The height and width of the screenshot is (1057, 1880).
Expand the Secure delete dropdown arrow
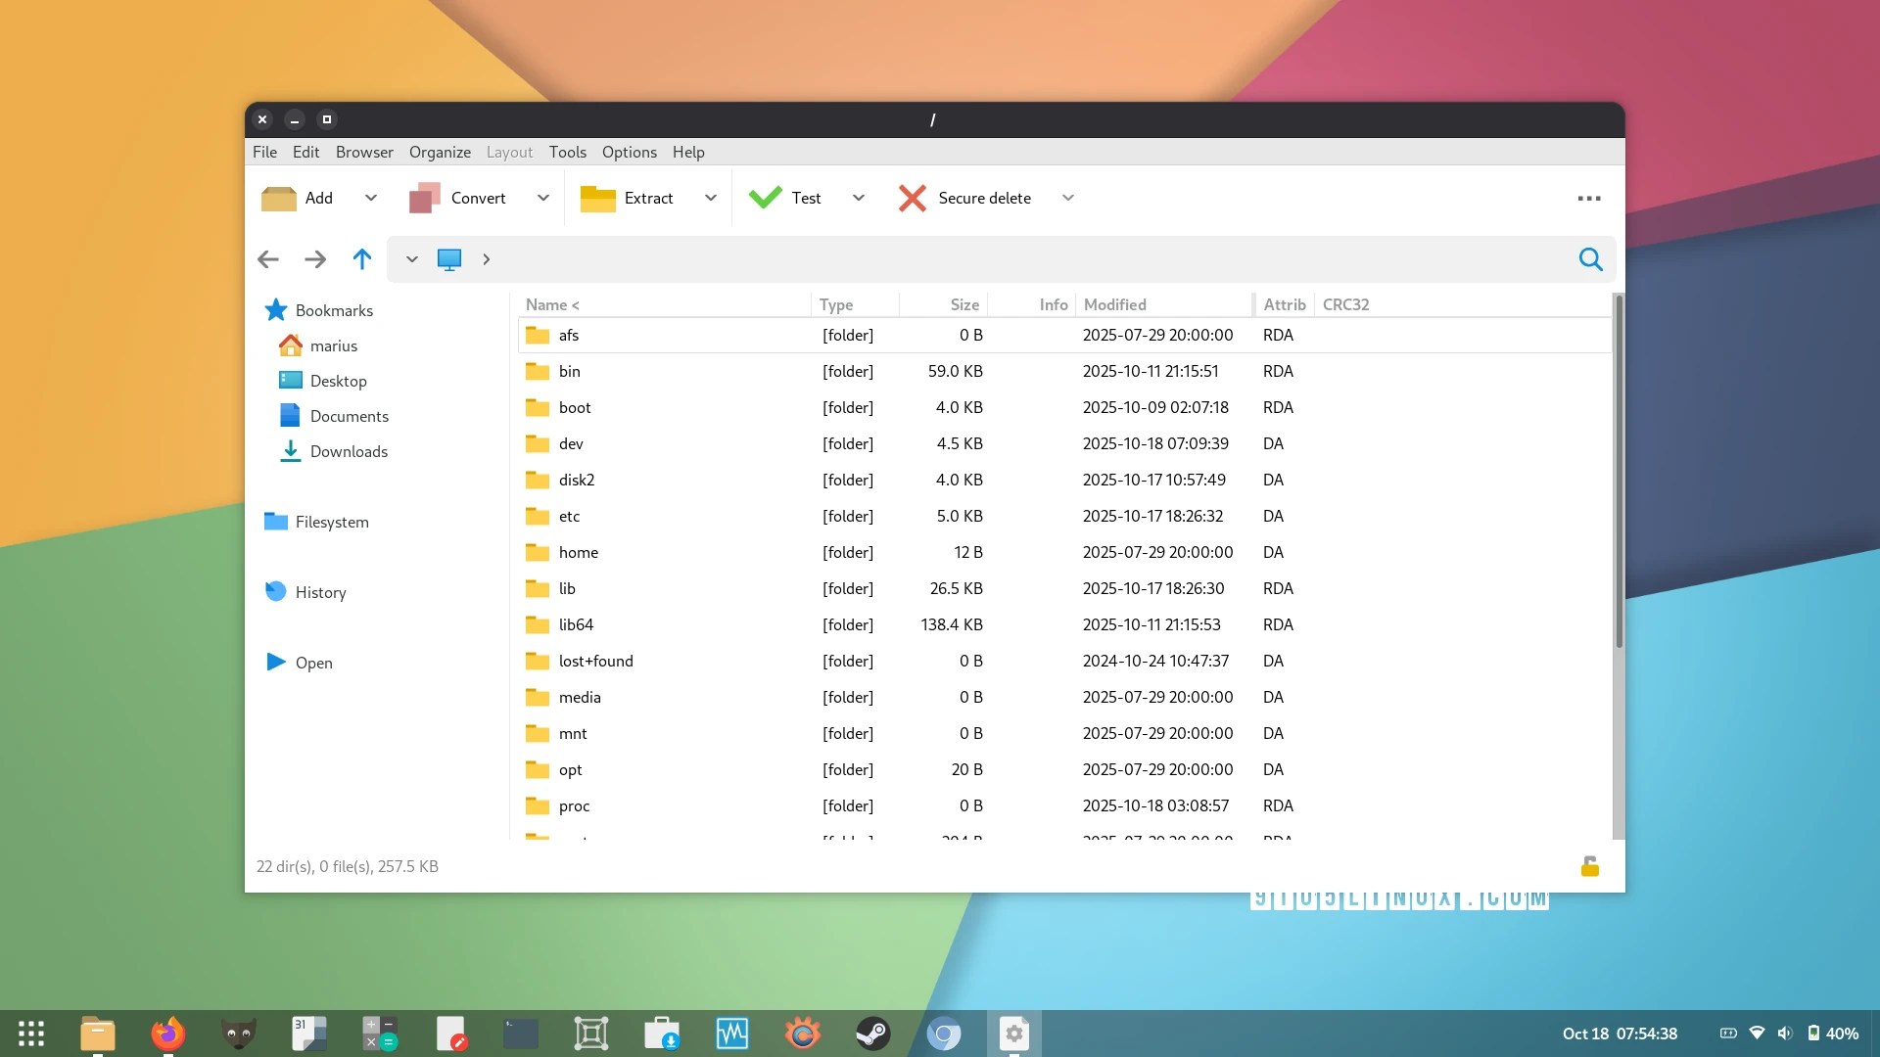click(x=1068, y=198)
